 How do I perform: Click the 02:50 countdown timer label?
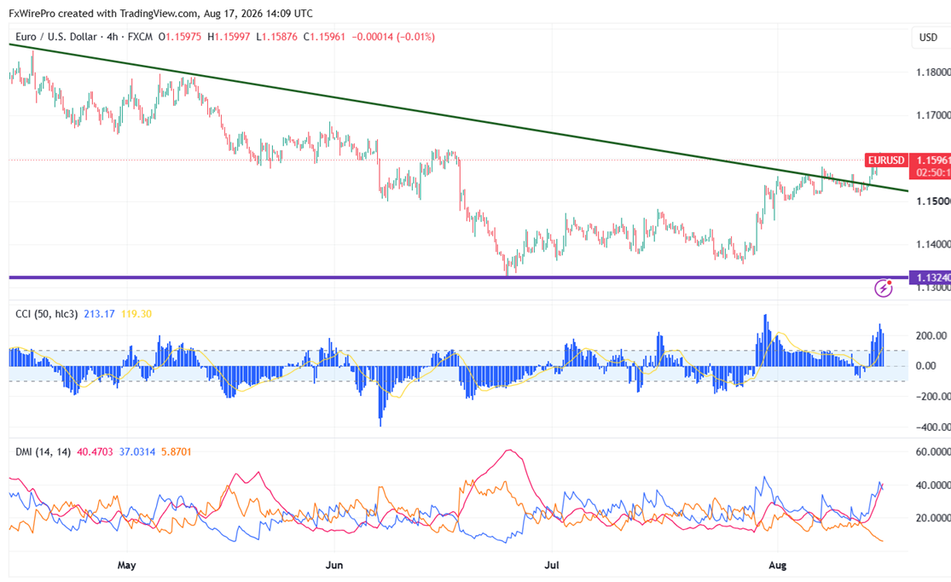point(933,173)
